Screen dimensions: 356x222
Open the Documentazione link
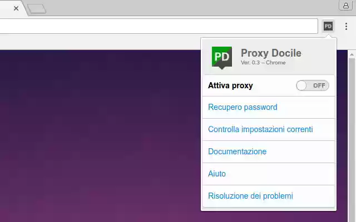click(238, 152)
